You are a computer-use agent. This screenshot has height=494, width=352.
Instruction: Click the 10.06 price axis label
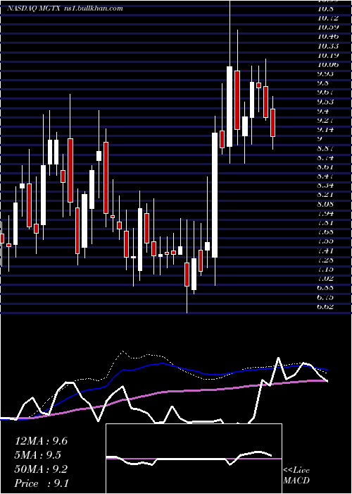click(x=328, y=65)
